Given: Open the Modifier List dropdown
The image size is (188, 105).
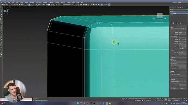Looking at the screenshot, I should pyautogui.click(x=179, y=12).
